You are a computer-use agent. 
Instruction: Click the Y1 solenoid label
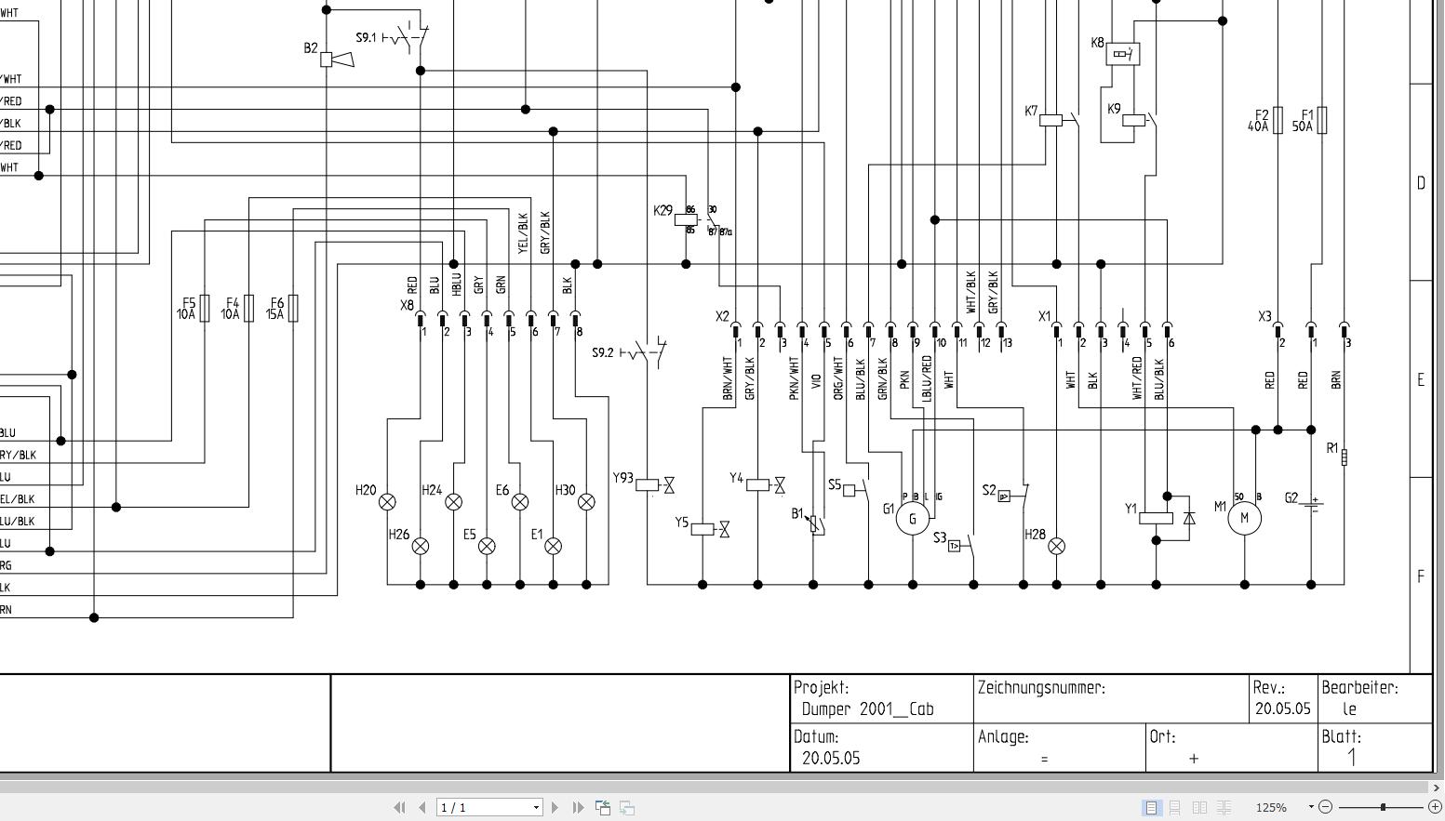tap(1131, 510)
